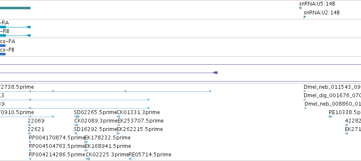
Task: Select the Dmel_neb_011543 feature label
Action: click(x=332, y=87)
